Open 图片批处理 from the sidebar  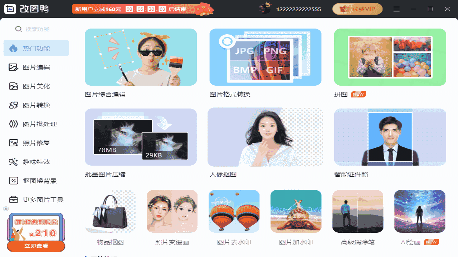(x=36, y=124)
